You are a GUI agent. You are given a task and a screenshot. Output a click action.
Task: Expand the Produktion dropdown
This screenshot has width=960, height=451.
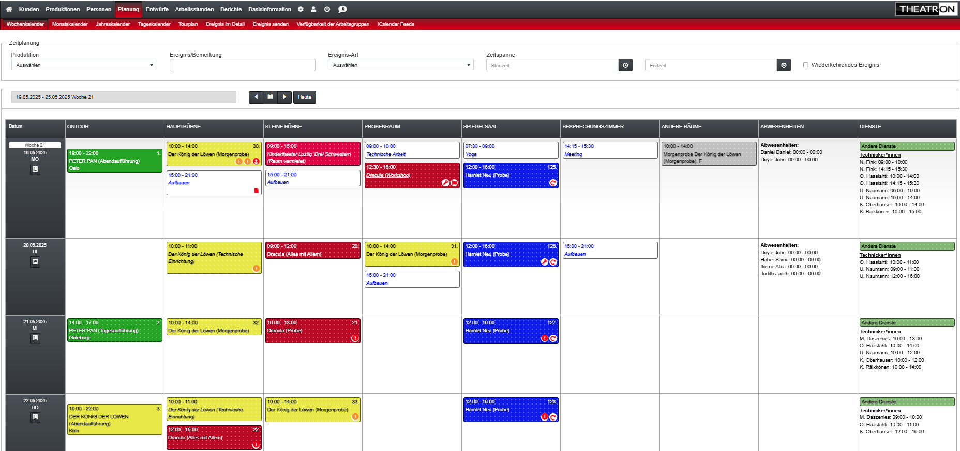(84, 65)
